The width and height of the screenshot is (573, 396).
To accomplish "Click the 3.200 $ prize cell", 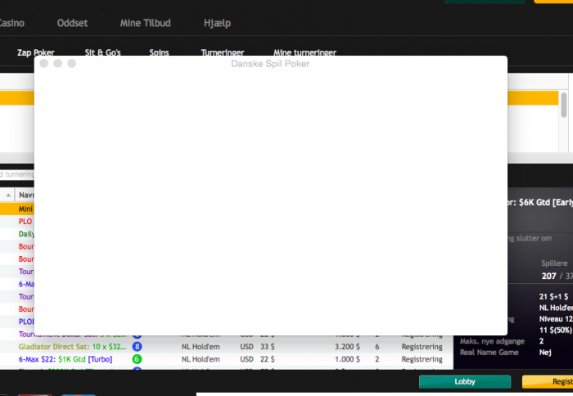I will coord(348,347).
